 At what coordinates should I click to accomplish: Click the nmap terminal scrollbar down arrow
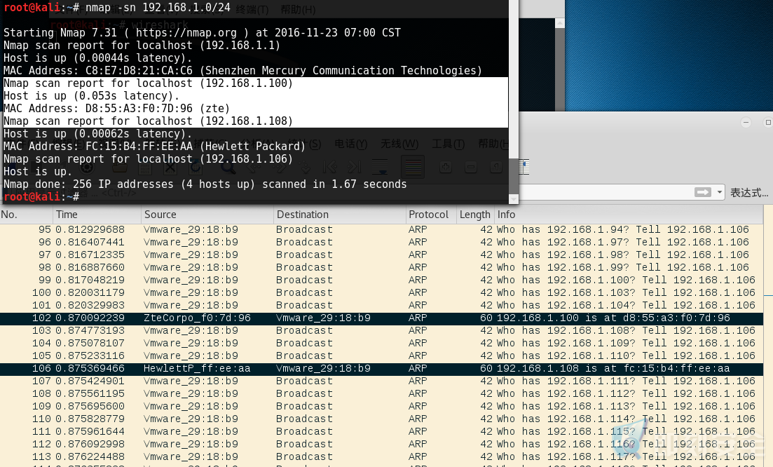coord(513,199)
